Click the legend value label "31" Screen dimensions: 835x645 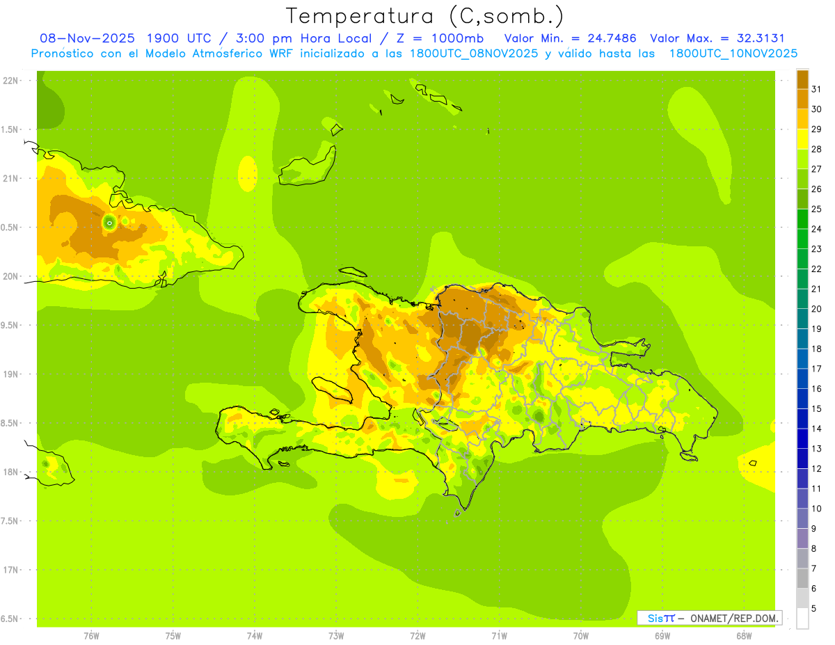[x=816, y=89]
